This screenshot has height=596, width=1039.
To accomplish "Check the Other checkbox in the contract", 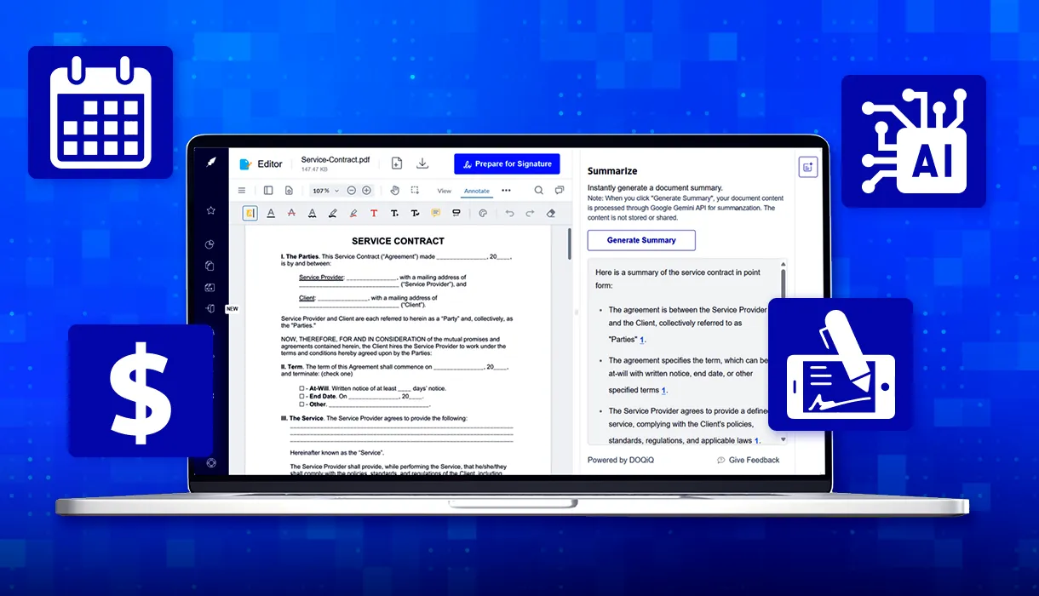I will point(302,404).
